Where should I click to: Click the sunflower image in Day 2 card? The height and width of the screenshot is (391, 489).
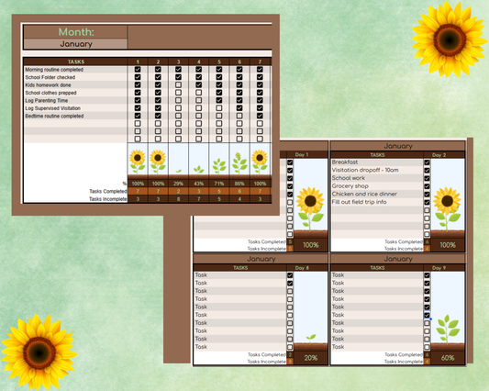(447, 208)
